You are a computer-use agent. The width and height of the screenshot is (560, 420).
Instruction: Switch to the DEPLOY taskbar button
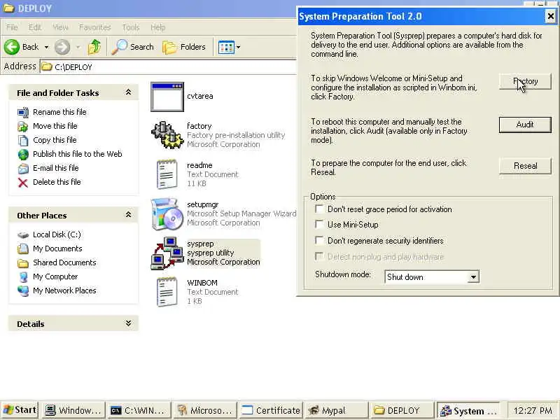[x=401, y=411]
